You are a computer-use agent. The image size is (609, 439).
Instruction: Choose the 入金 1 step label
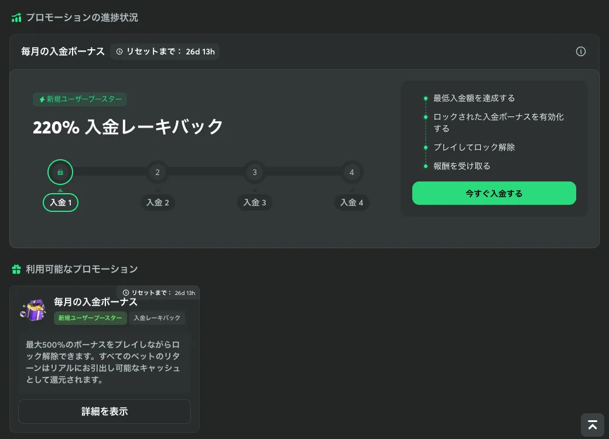(x=60, y=203)
